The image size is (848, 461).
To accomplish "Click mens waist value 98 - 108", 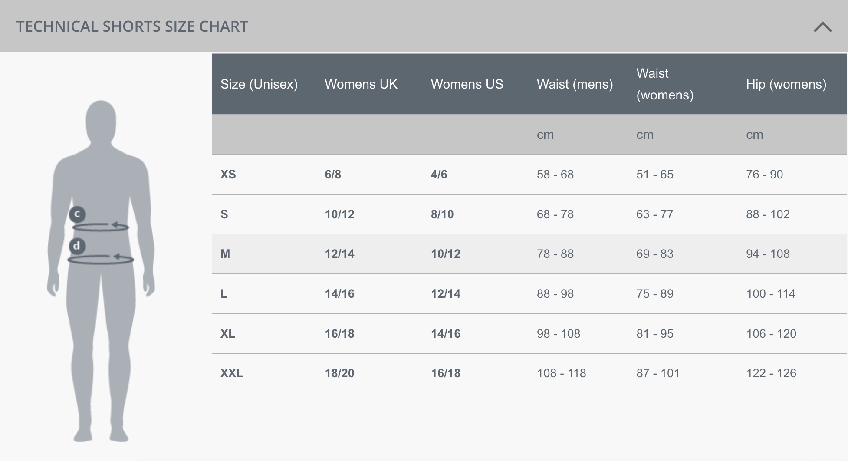I will coord(558,334).
